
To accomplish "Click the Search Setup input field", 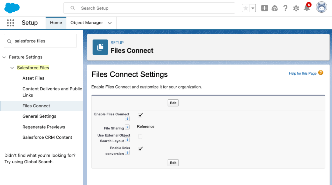I will tap(149, 8).
